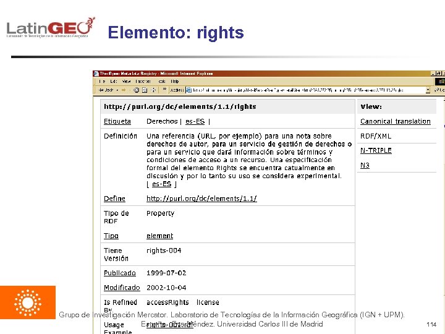Click the license refinement text

click(x=208, y=302)
